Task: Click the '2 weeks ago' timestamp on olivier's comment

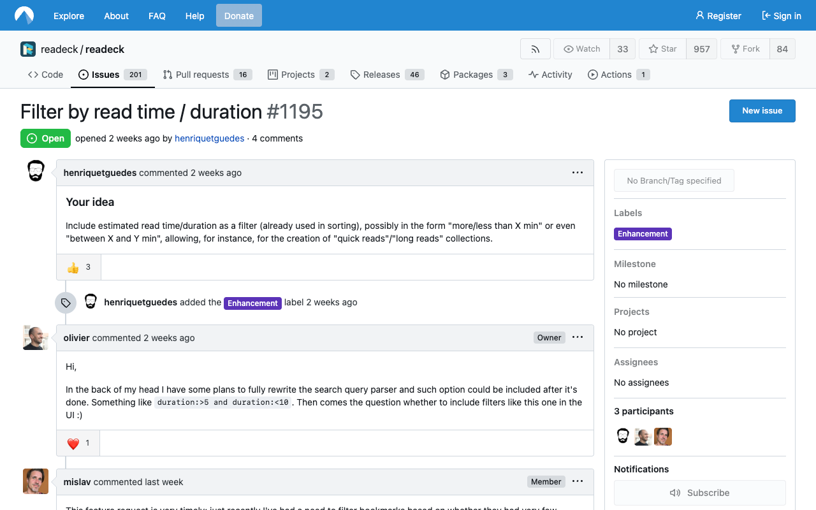Action: tap(169, 338)
